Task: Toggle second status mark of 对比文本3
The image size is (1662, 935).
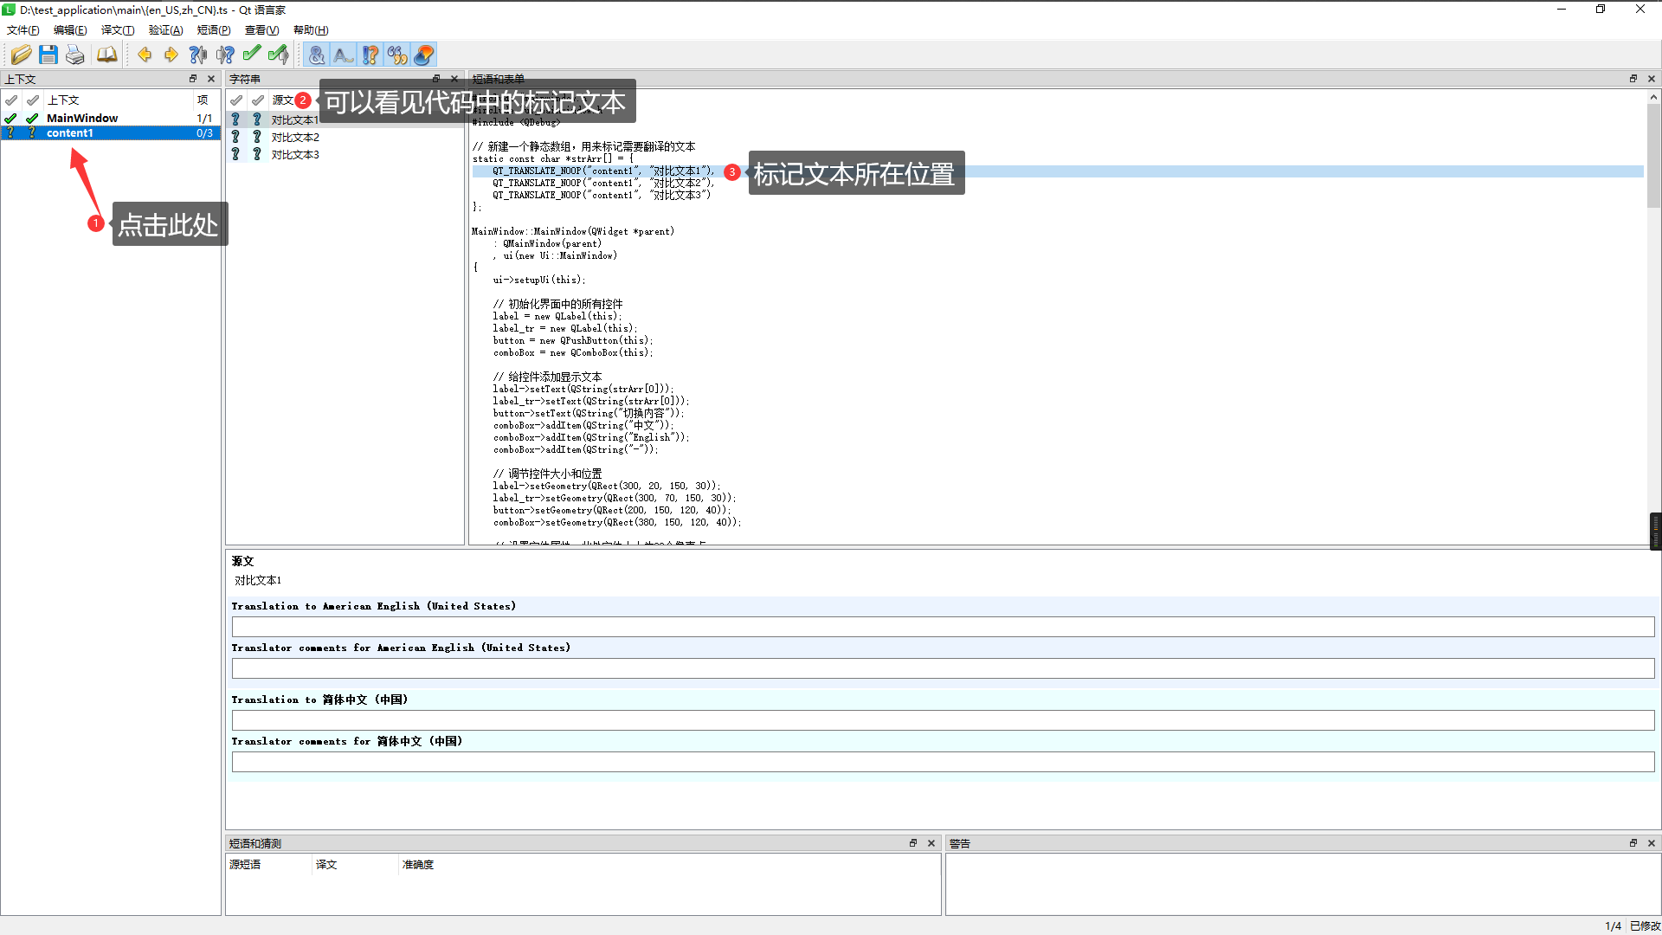Action: (x=257, y=155)
